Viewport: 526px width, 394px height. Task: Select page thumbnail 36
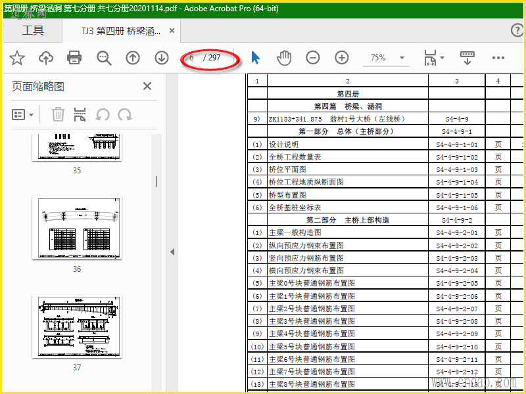pos(77,228)
